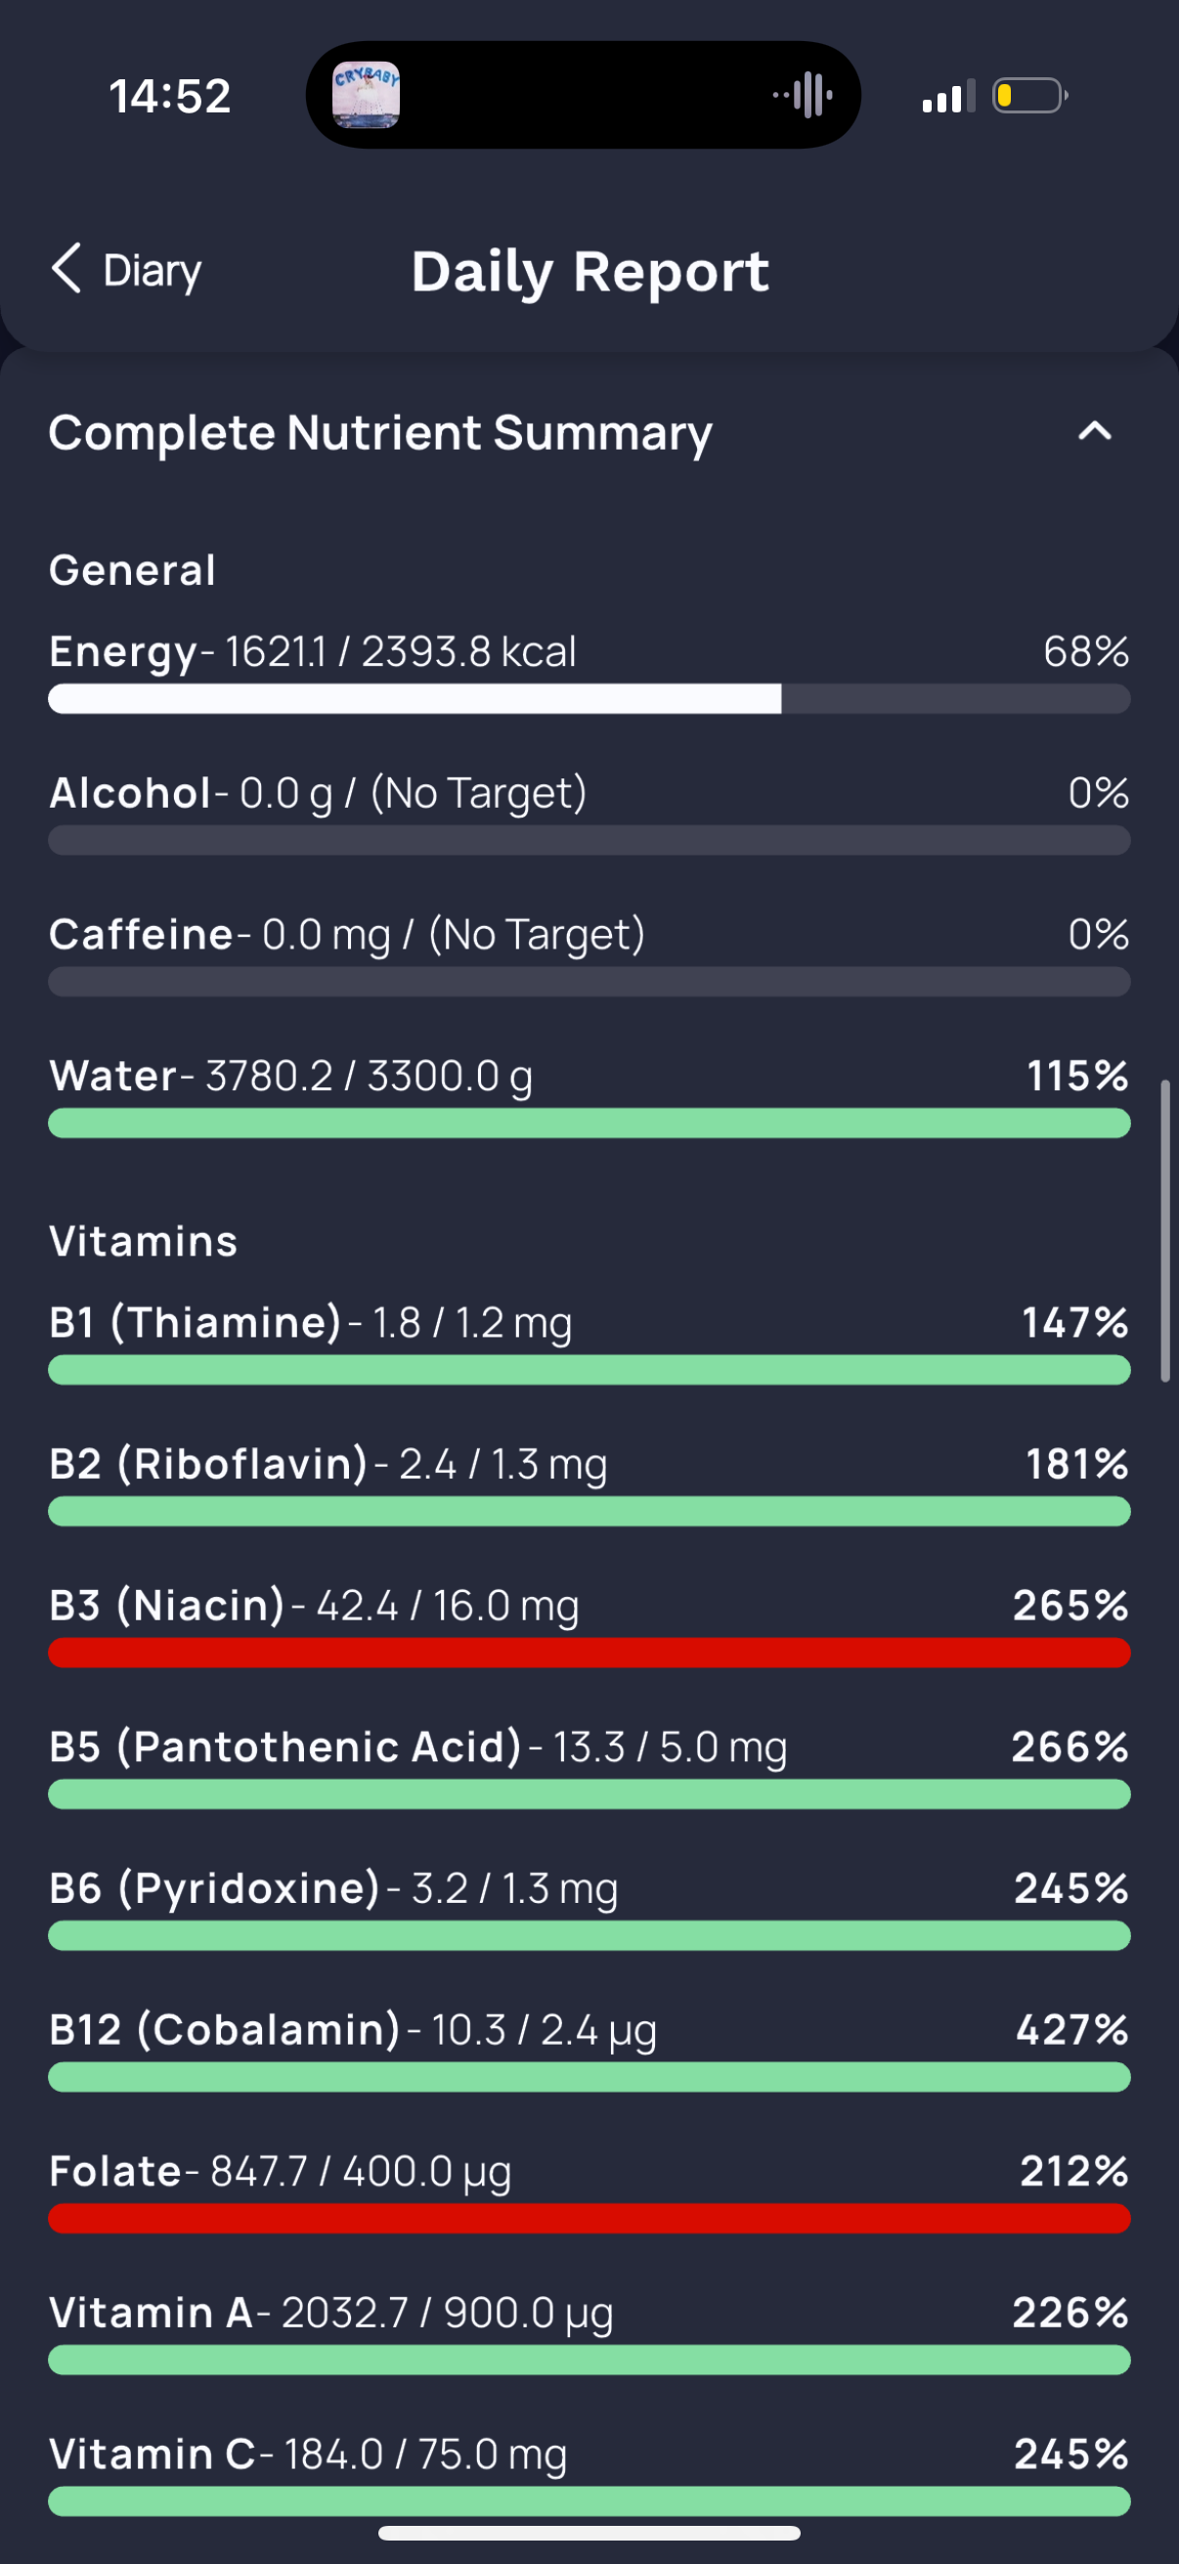The width and height of the screenshot is (1179, 2564).
Task: Go back to Diary
Action: pos(126,270)
